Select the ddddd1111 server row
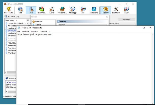This screenshot has width=155, height=105. coord(11,26)
